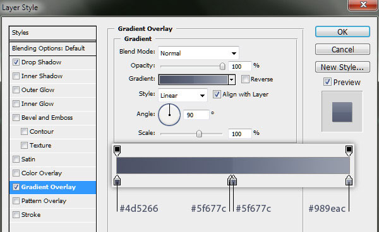Click the Angle dial control
This screenshot has width=379, height=232.
[169, 115]
